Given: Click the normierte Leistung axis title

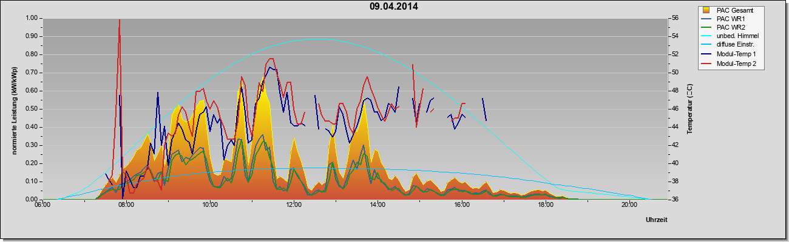Looking at the screenshot, I should point(13,109).
